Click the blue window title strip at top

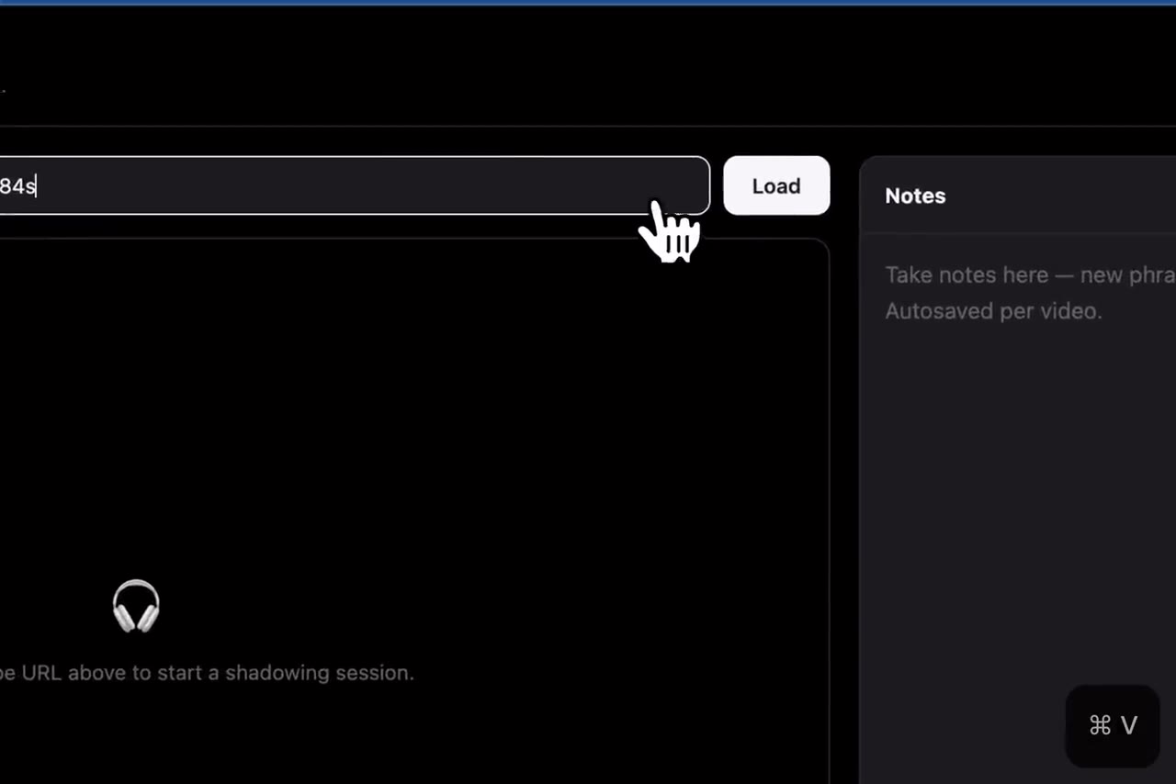coord(588,3)
